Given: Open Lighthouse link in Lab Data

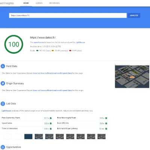Looking at the screenshot, I should pos(6,111).
